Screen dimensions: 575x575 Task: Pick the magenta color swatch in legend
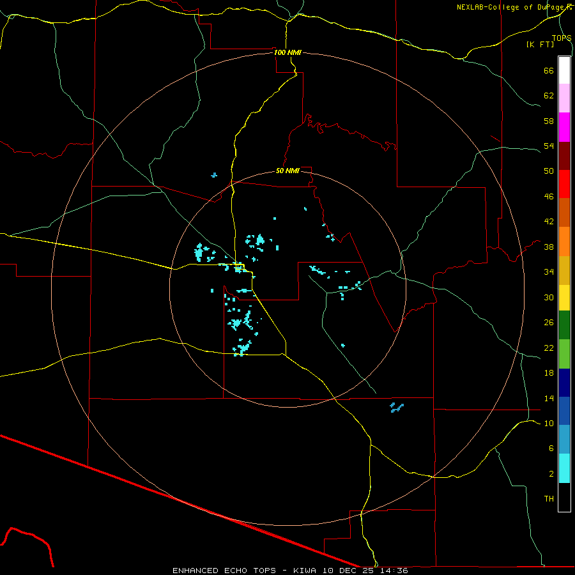[564, 127]
